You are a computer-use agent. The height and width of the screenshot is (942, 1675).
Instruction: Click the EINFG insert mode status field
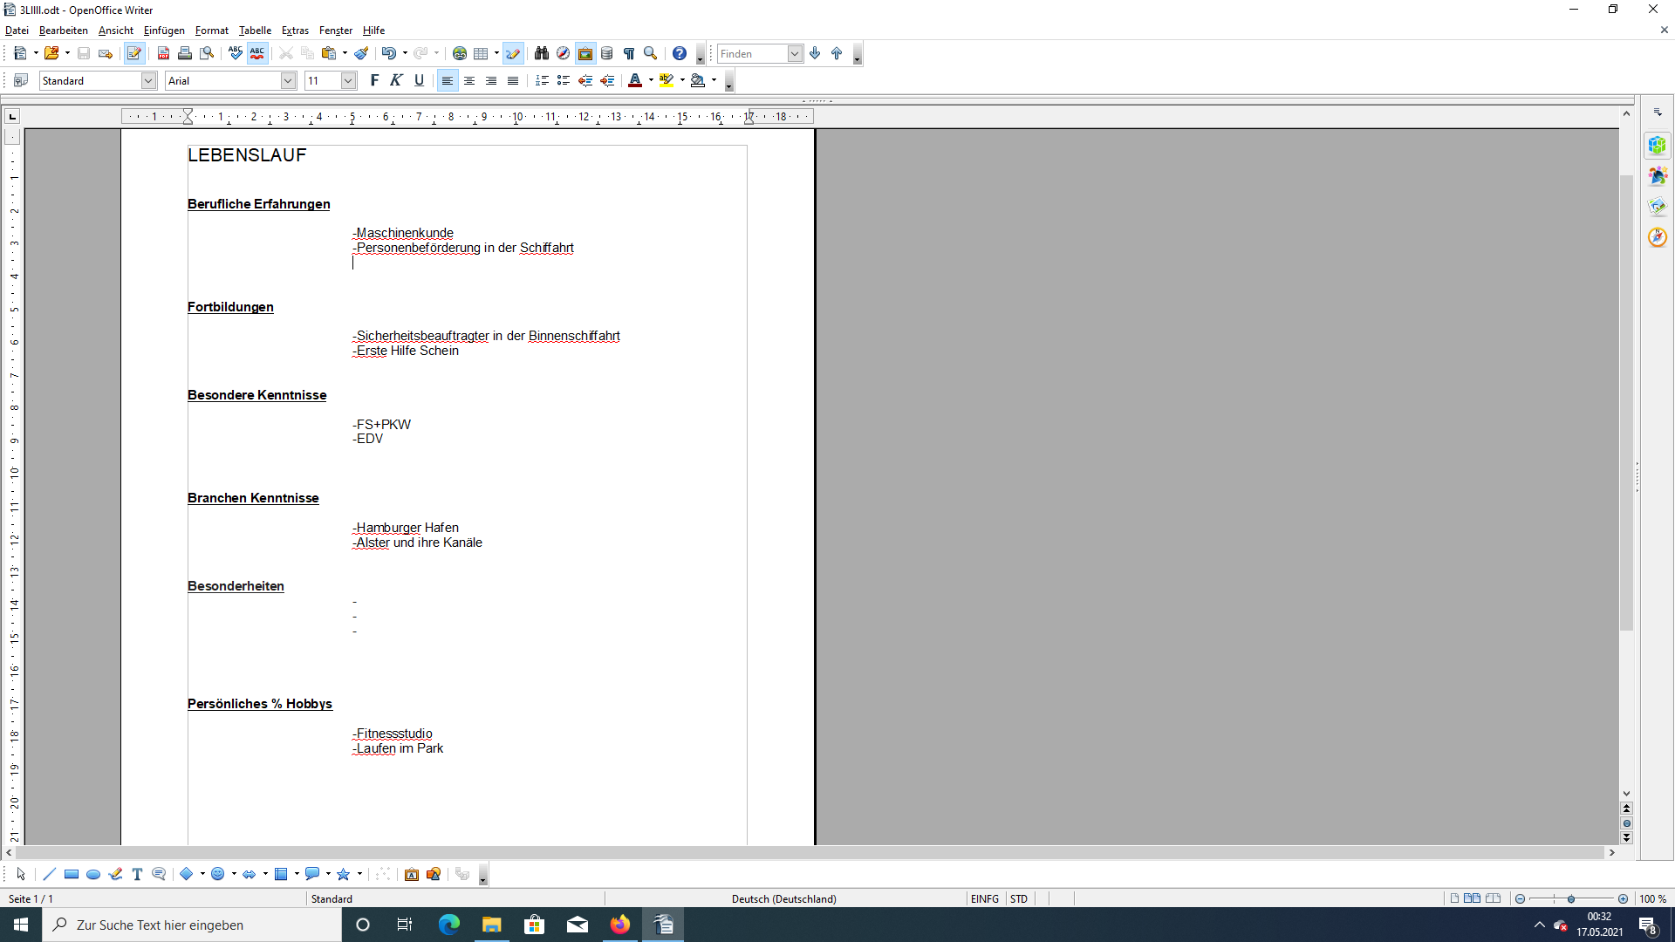(984, 898)
